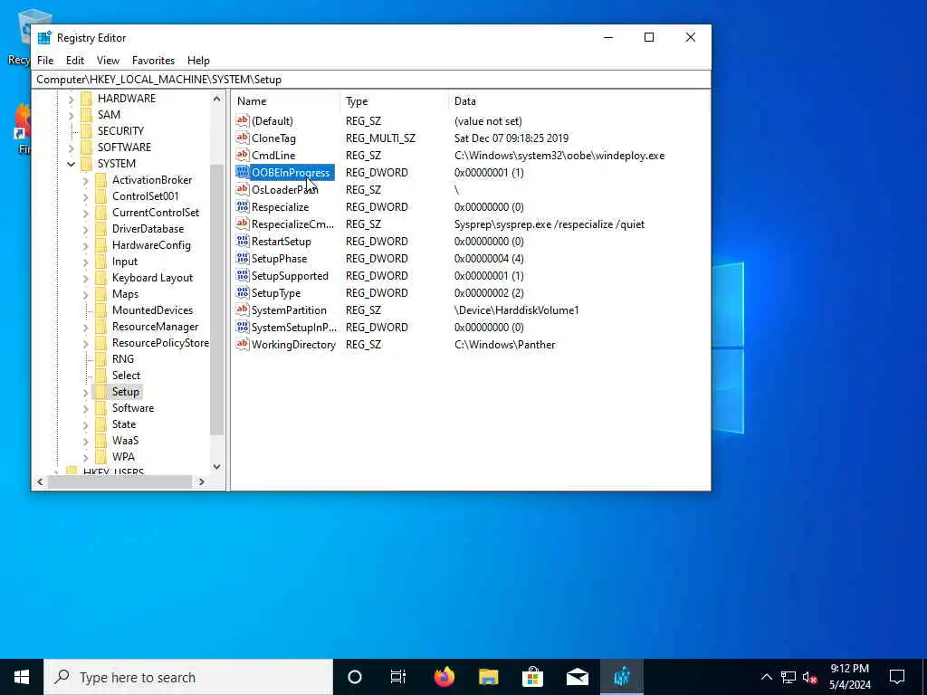Open the Mail app from taskbar
The width and height of the screenshot is (927, 695).
point(577,677)
